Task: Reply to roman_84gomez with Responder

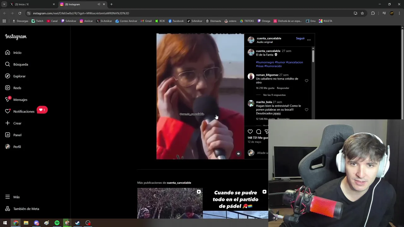Action: [x=283, y=88]
